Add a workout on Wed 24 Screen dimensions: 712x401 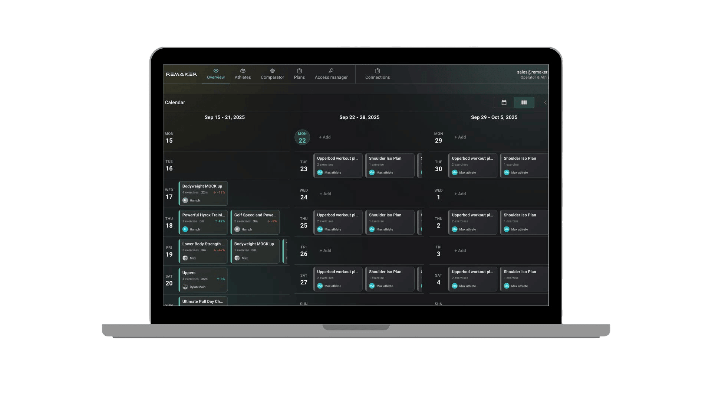pos(325,194)
